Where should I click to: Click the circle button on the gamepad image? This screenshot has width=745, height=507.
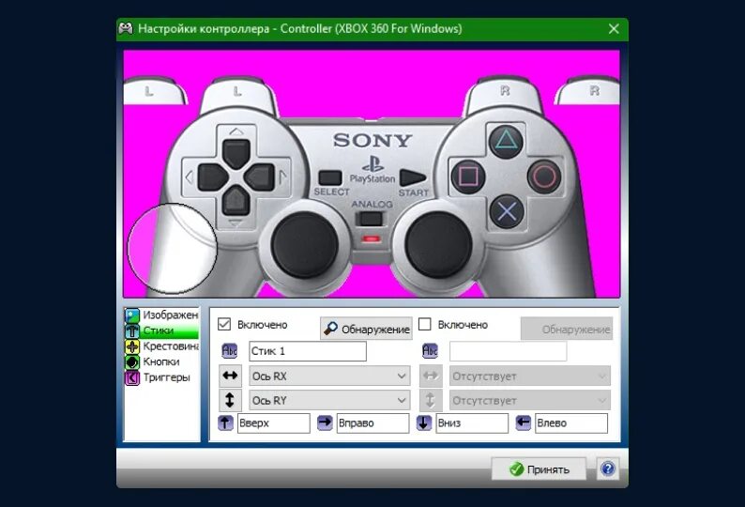tap(544, 177)
